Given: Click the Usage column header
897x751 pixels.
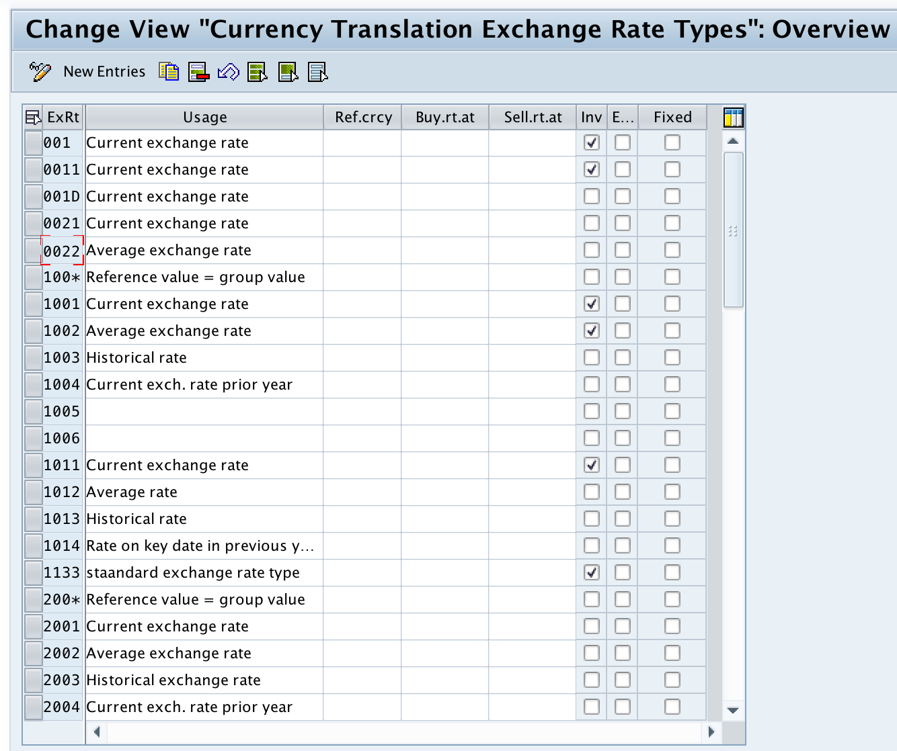Looking at the screenshot, I should [x=204, y=117].
